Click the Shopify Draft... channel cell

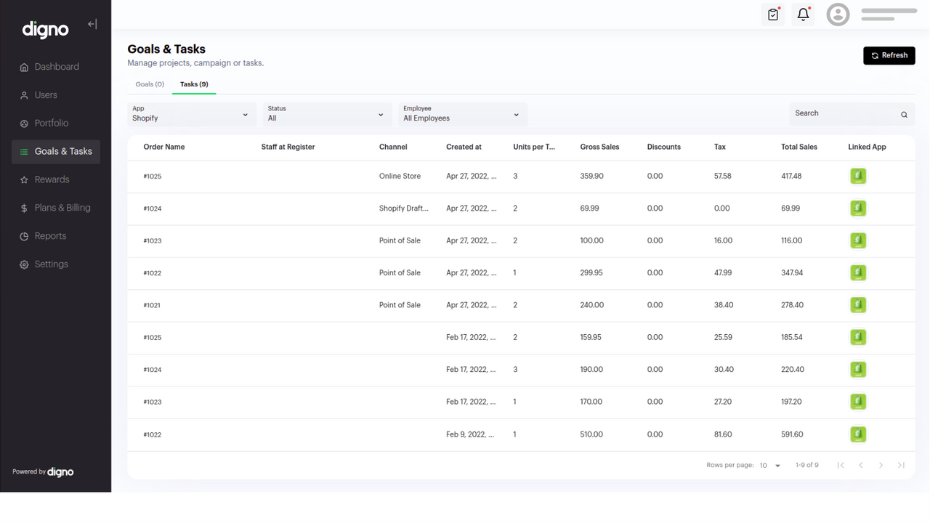(x=404, y=208)
